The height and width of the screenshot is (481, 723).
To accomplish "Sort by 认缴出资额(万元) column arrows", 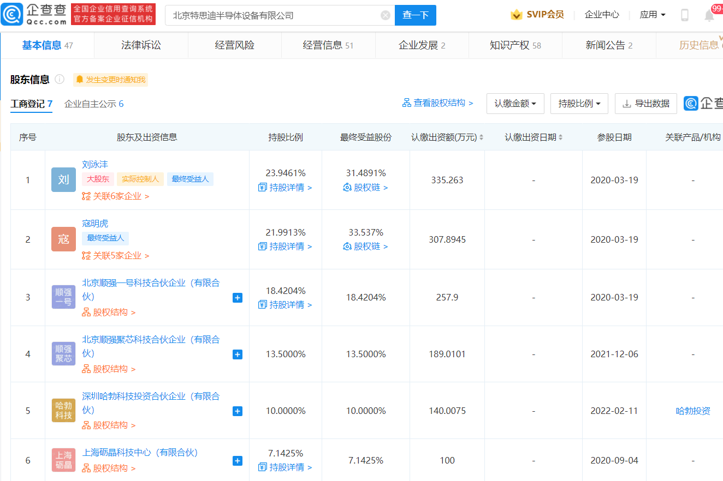I will point(481,137).
